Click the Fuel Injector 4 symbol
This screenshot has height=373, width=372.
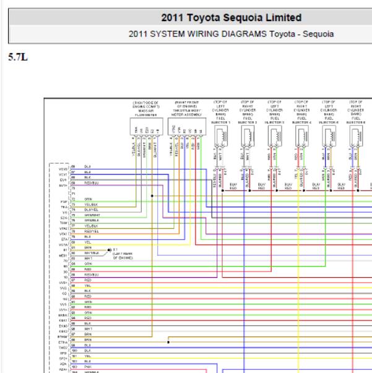point(302,136)
